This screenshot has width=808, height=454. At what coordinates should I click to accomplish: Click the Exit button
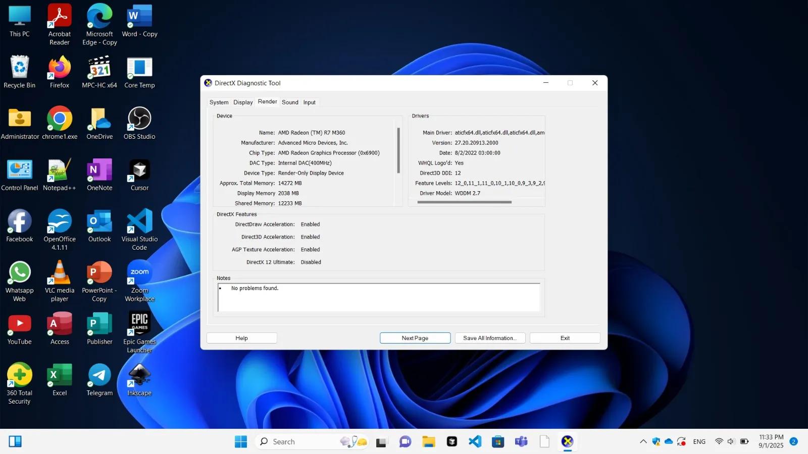click(x=565, y=338)
